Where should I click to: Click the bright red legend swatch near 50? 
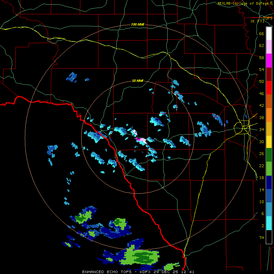(269, 88)
